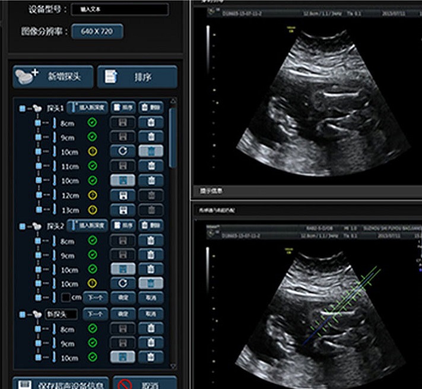422x389 pixels.
Task: Click the 640 X 720 resolution button
Action: (x=97, y=31)
